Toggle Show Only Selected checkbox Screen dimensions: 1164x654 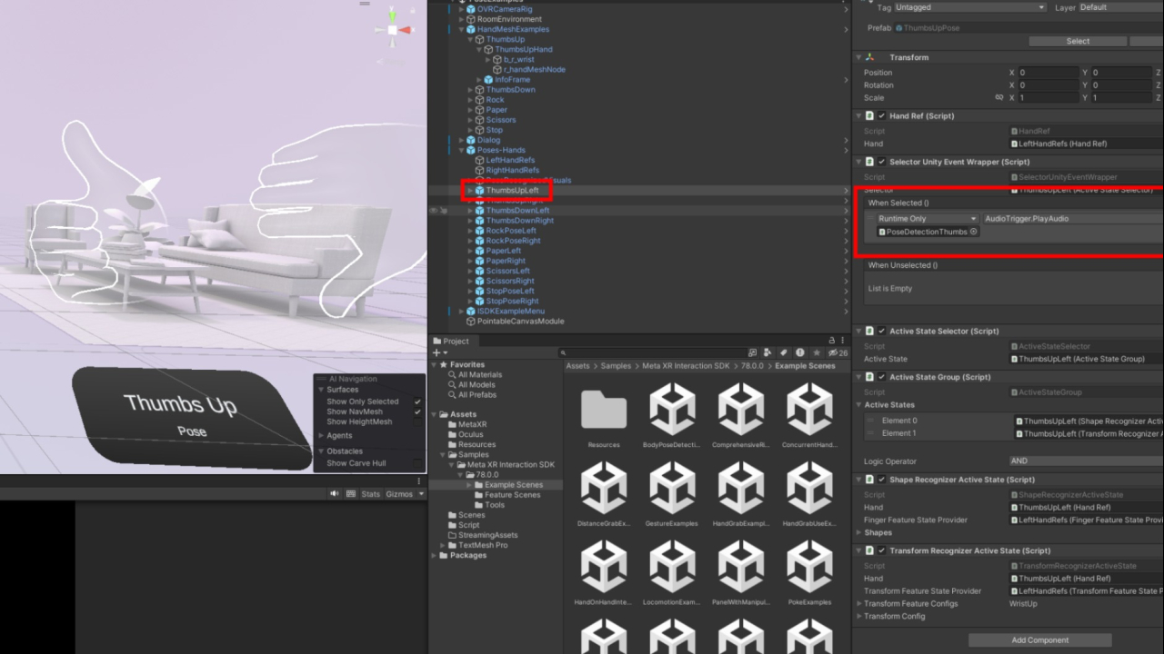[x=417, y=401]
